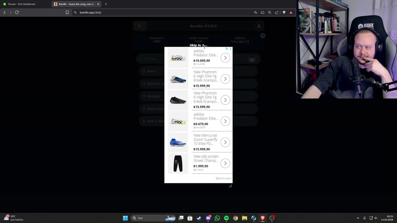The width and height of the screenshot is (397, 223).
Task: Click the 'Skip in 2...' ad label
Action: pyautogui.click(x=198, y=45)
